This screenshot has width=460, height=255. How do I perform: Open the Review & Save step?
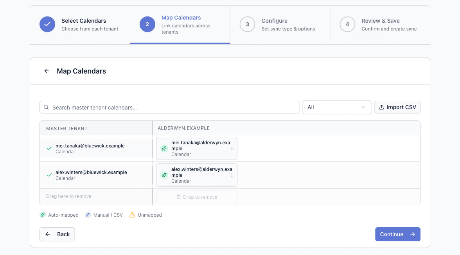(x=380, y=25)
